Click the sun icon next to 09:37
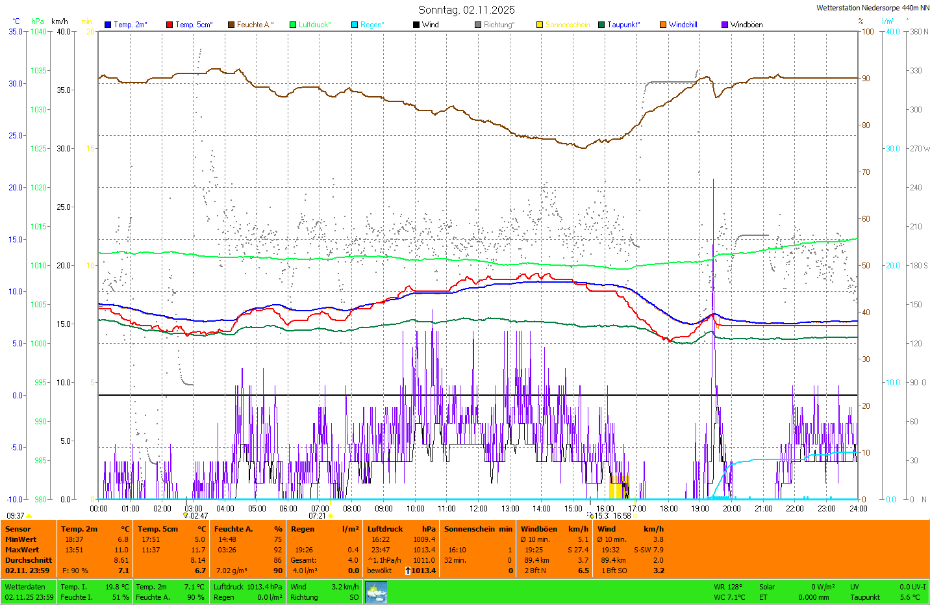Screen dimensions: 930x605 (29, 516)
